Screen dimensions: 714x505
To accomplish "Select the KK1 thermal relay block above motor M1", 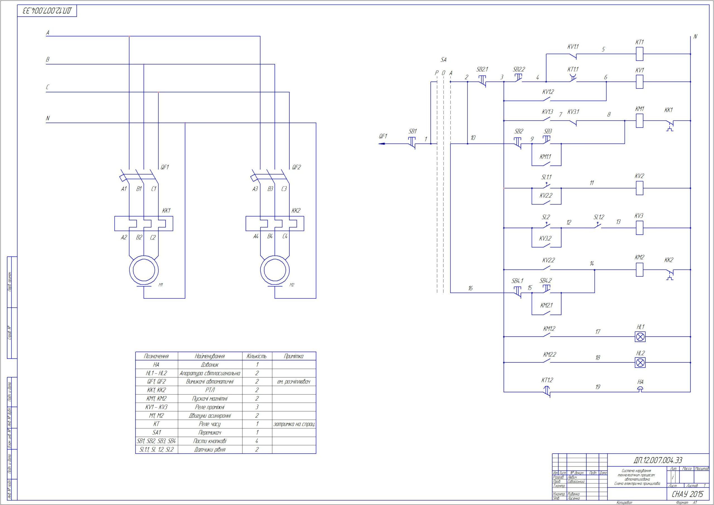I will 144,224.
